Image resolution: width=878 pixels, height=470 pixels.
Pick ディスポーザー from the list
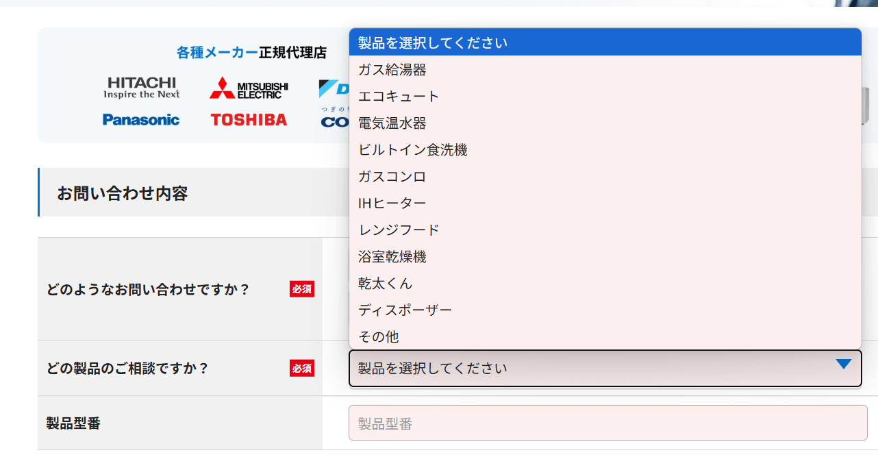[x=405, y=310]
